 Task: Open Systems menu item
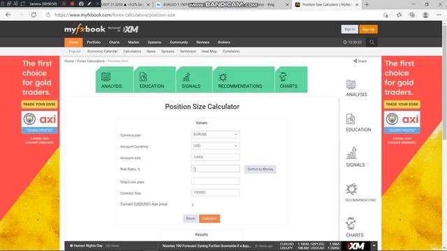[154, 42]
